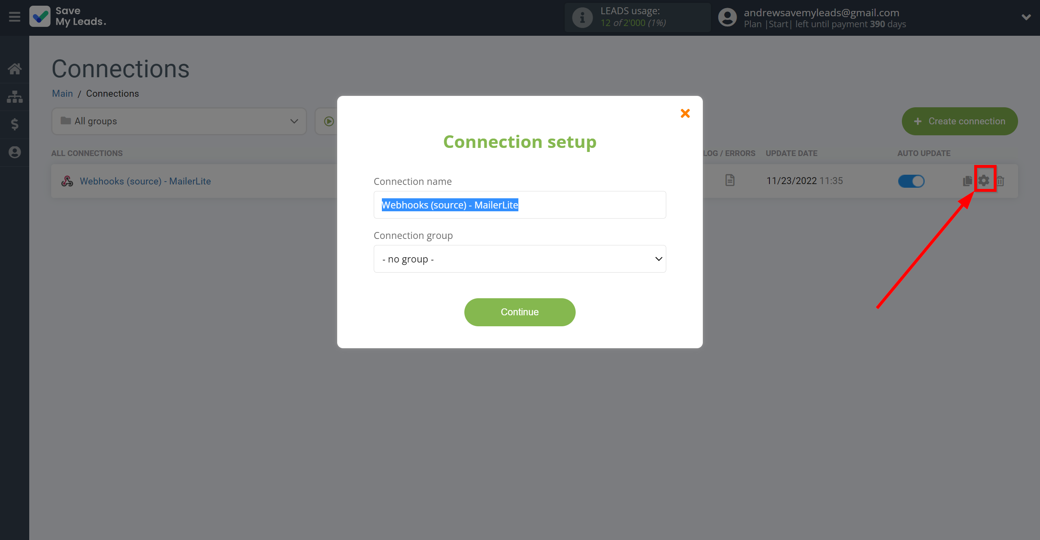This screenshot has height=540, width=1040.
Task: Toggle the play button near All Groups
Action: 328,121
